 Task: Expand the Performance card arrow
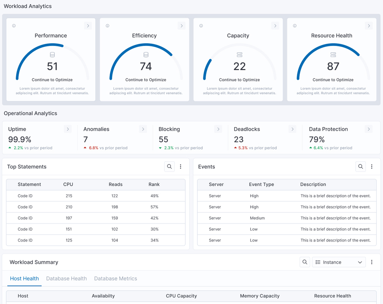pyautogui.click(x=88, y=26)
